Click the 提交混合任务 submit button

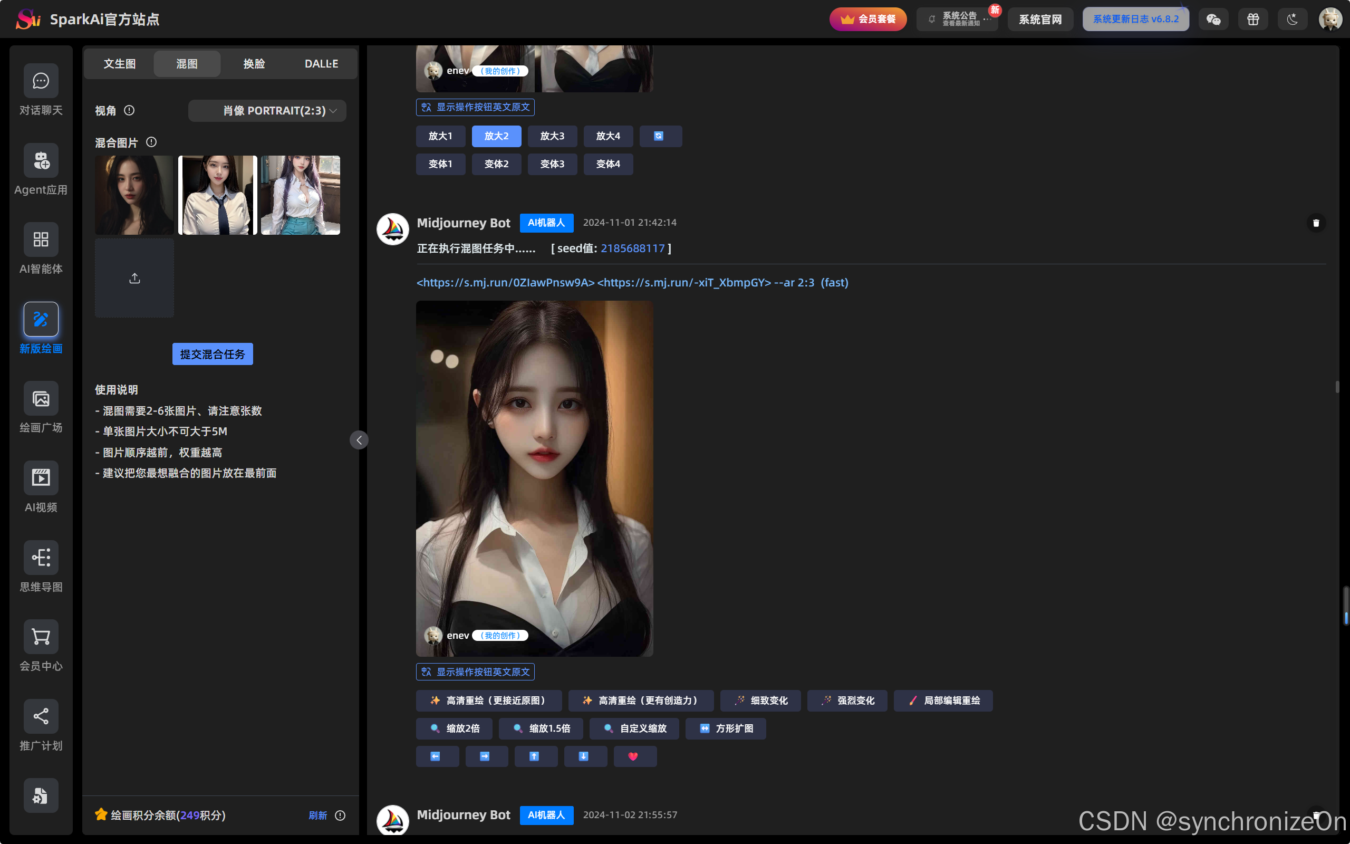[x=212, y=354]
